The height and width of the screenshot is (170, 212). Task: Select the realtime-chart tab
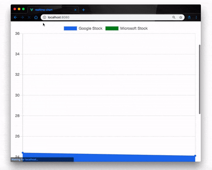53,10
